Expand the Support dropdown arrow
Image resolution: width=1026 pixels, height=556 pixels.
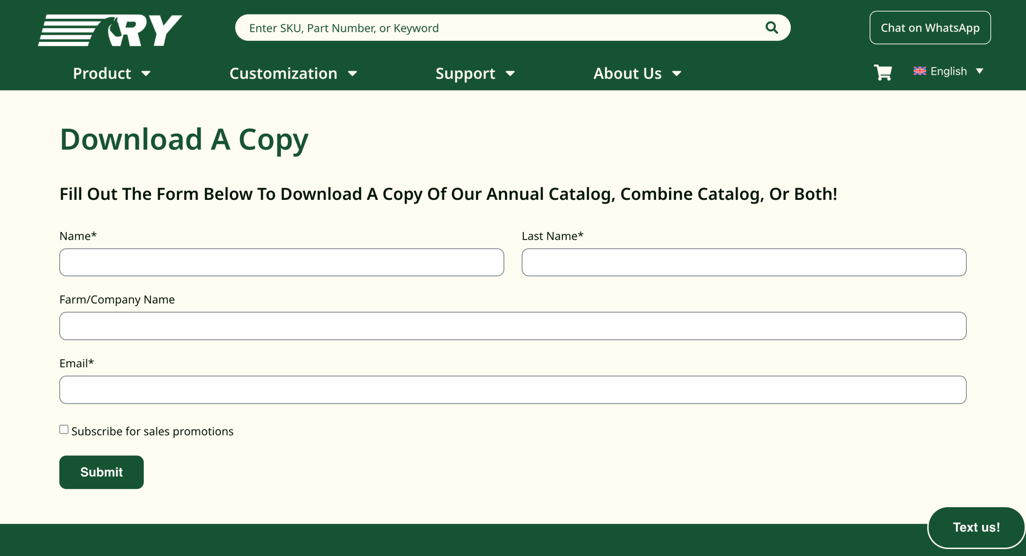(510, 74)
